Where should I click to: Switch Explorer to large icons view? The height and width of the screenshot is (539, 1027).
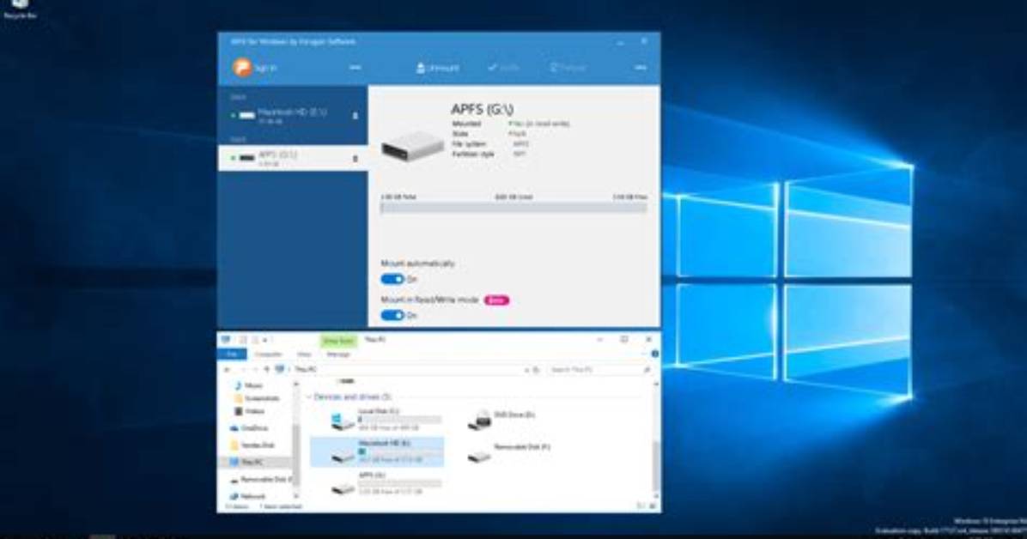pos(653,506)
